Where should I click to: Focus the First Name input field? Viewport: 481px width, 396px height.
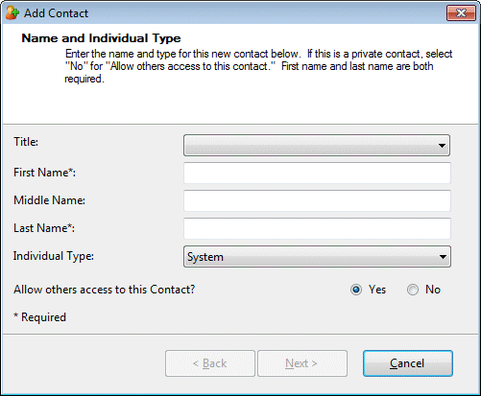(x=317, y=173)
